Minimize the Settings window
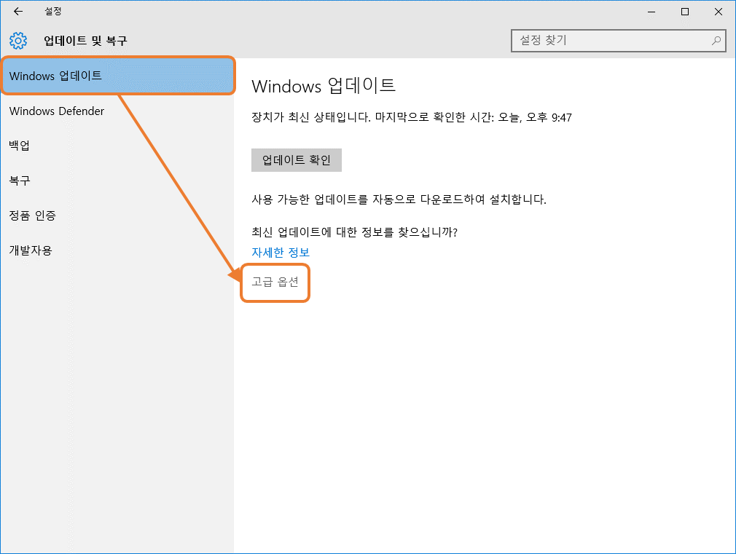The image size is (736, 554). coord(651,12)
